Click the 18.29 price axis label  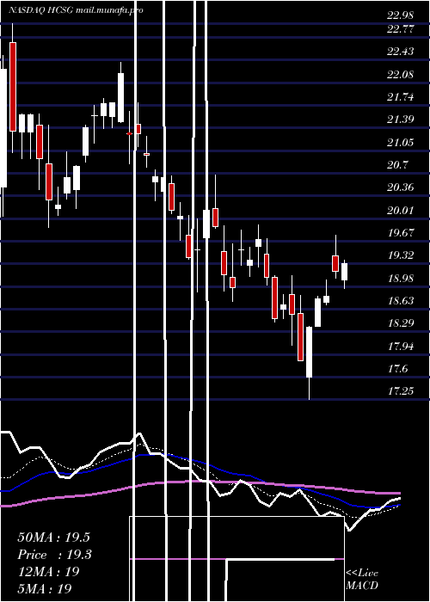401,323
